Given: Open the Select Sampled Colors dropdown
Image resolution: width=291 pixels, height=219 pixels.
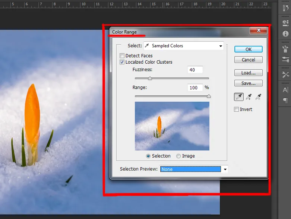Looking at the screenshot, I should (184, 46).
